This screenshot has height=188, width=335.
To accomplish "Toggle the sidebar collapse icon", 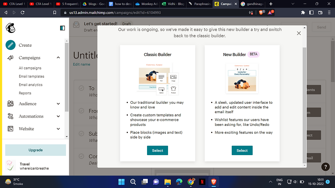I will pos(63,28).
